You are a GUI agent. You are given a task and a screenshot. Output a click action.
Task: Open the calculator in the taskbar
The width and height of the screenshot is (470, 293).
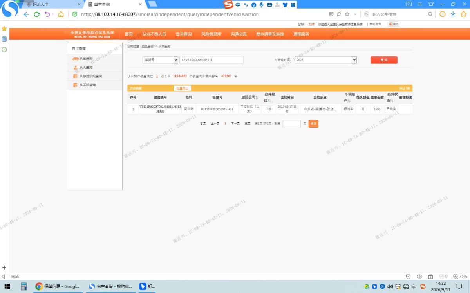point(24,286)
